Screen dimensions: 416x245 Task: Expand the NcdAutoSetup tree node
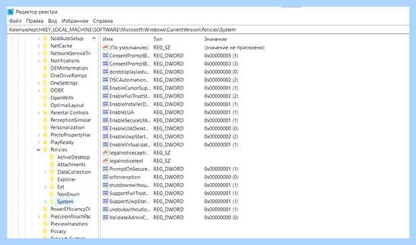coord(38,38)
